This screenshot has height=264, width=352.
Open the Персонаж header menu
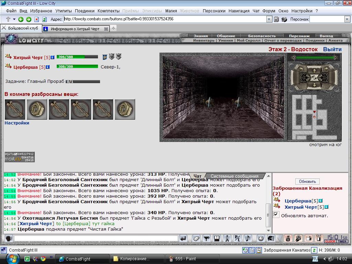(299, 36)
